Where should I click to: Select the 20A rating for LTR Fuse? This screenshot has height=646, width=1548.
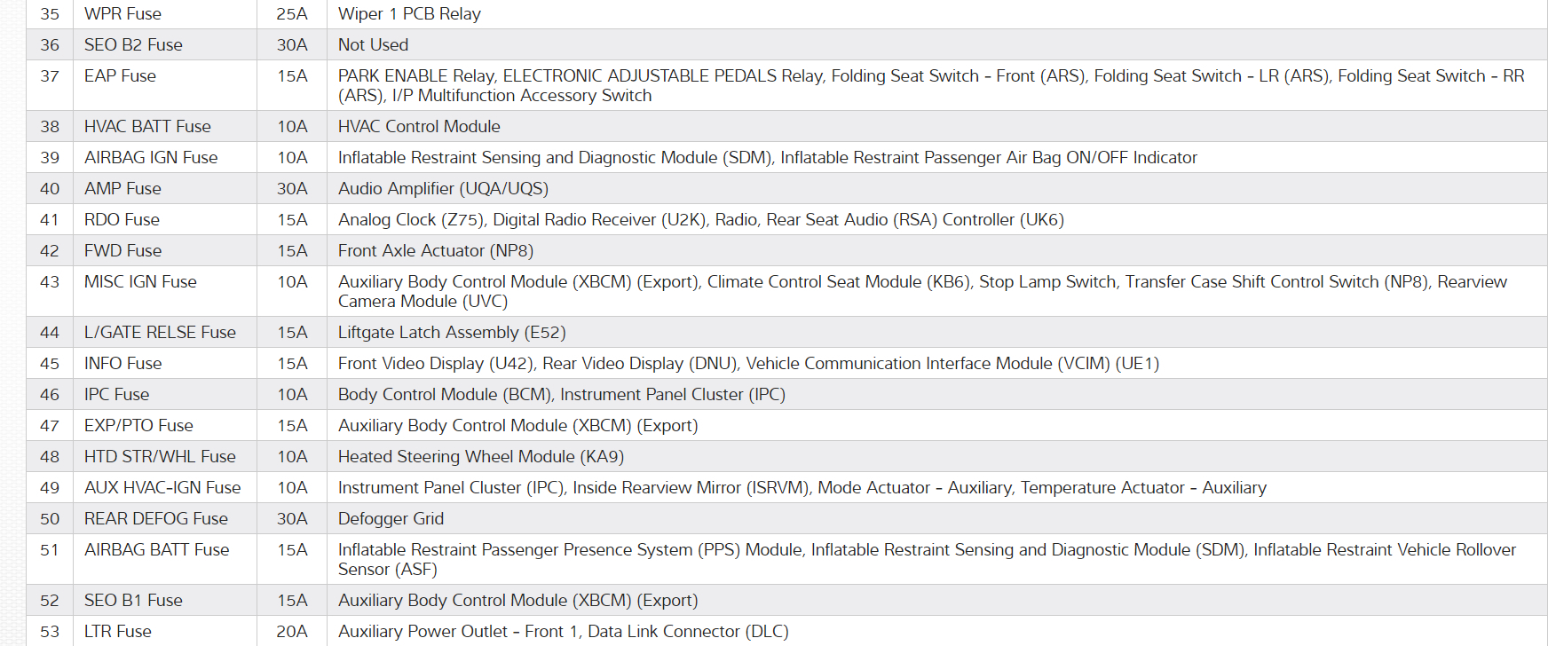click(292, 632)
